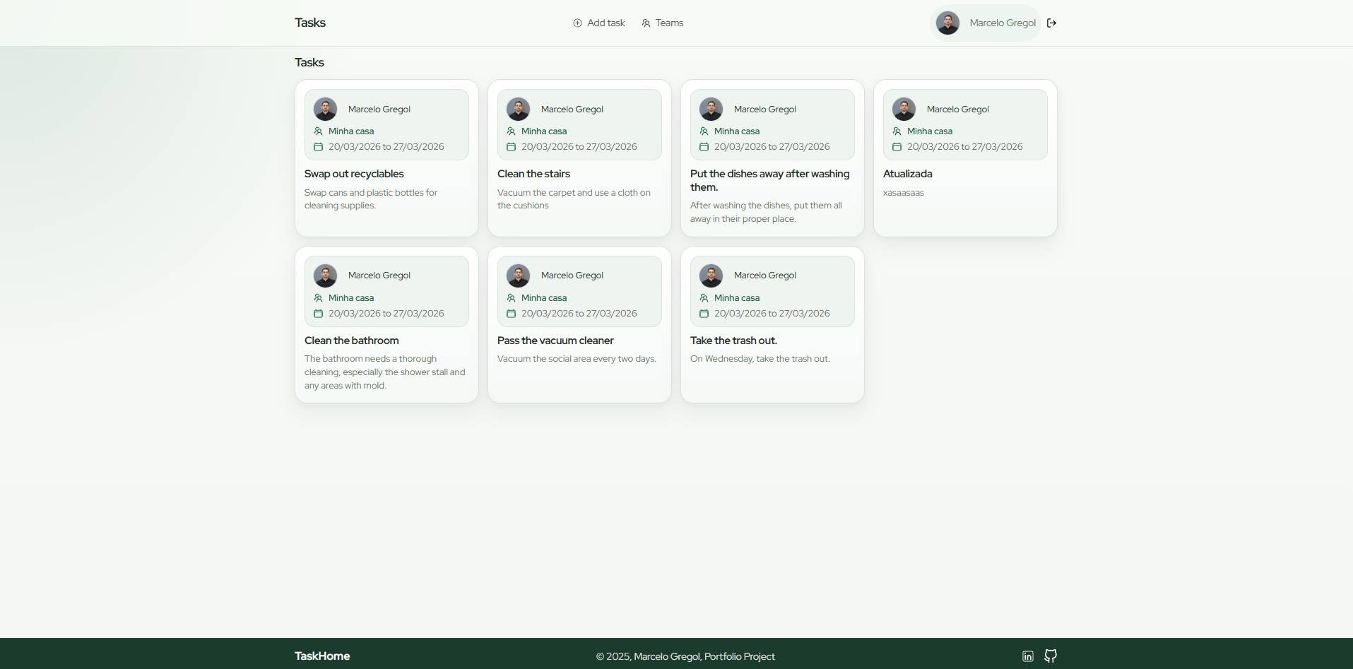This screenshot has height=669, width=1353.
Task: Click the Tasks logo in the header
Action: [310, 23]
